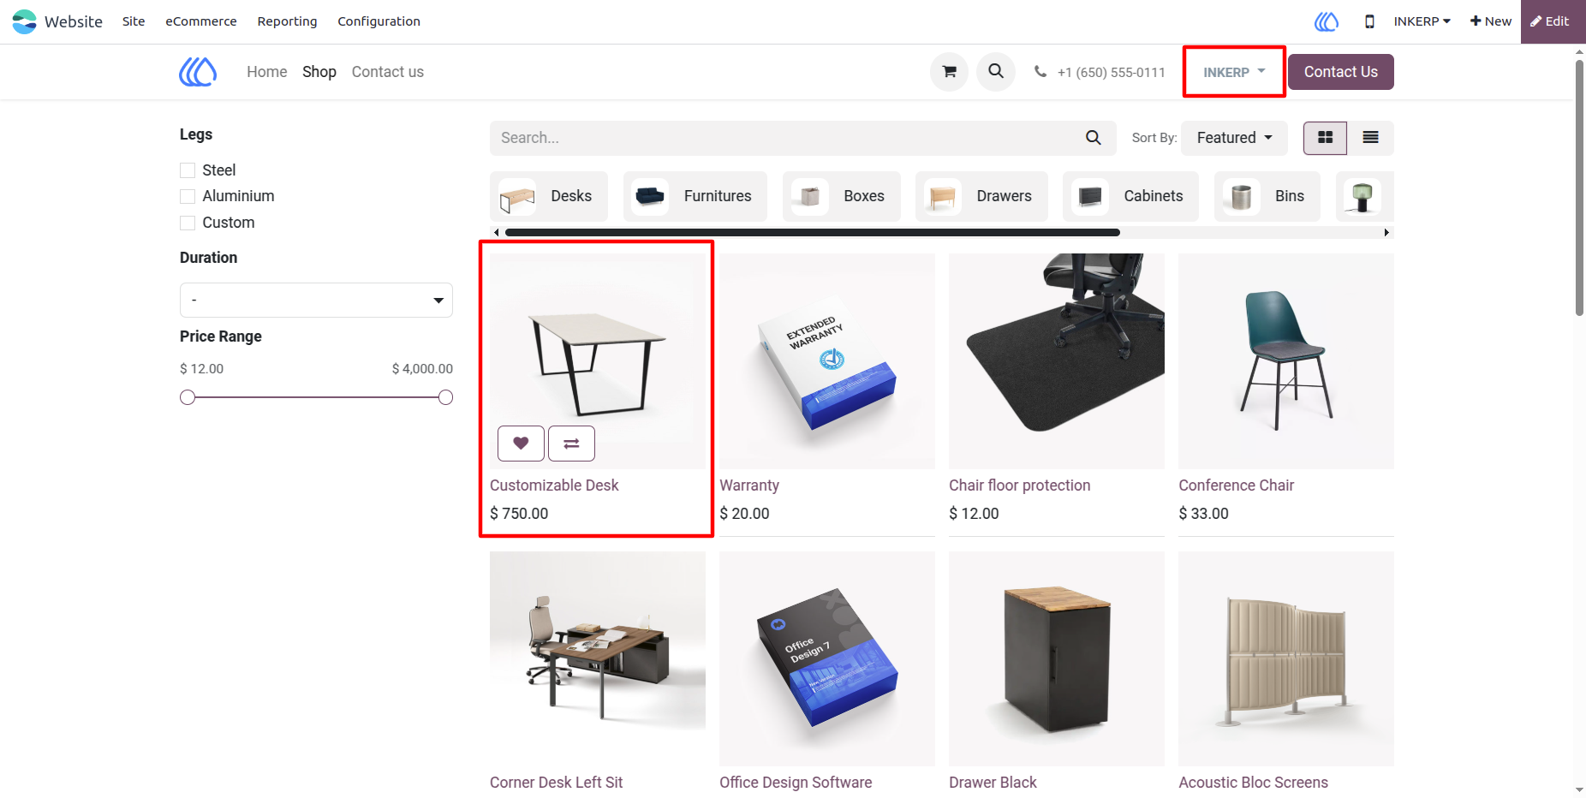Image resolution: width=1586 pixels, height=798 pixels.
Task: Click the minimum price slider handle
Action: [x=188, y=397]
